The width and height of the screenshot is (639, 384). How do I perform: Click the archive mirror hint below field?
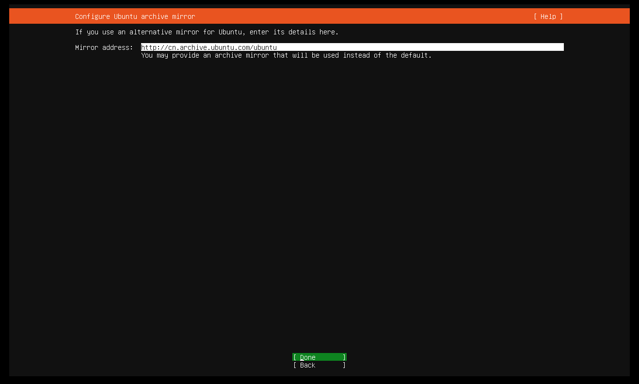287,55
